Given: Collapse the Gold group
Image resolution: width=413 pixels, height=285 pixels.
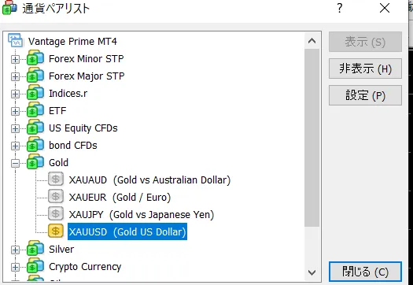Looking at the screenshot, I should point(15,164).
